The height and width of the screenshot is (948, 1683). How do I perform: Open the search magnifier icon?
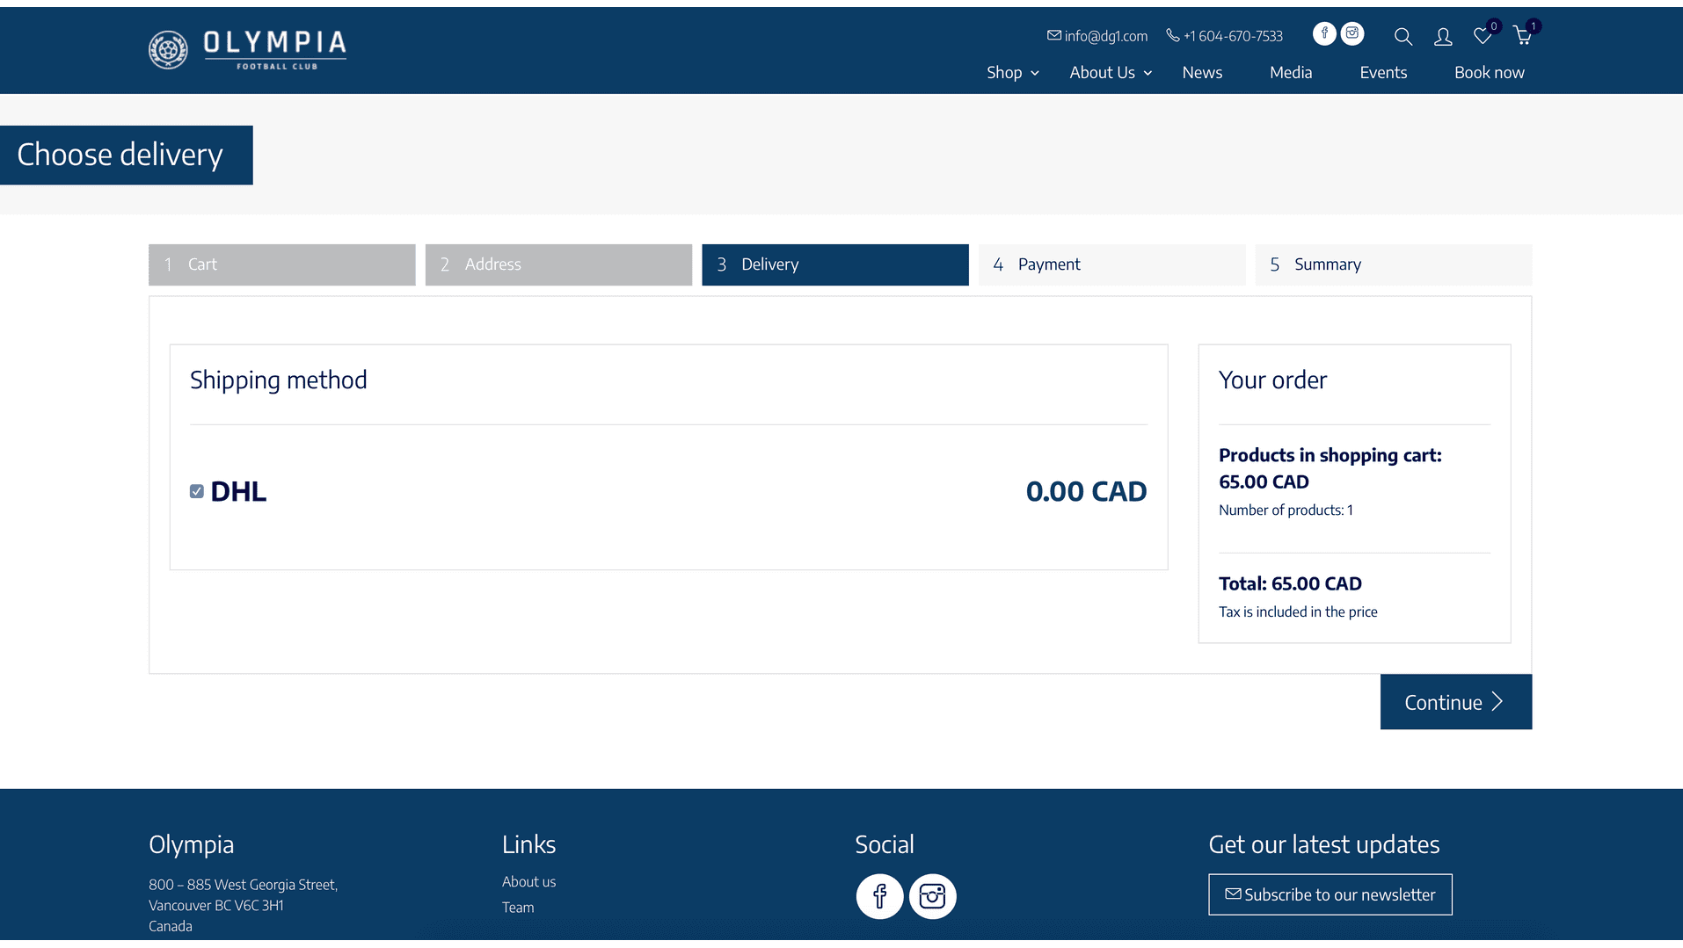pos(1403,37)
